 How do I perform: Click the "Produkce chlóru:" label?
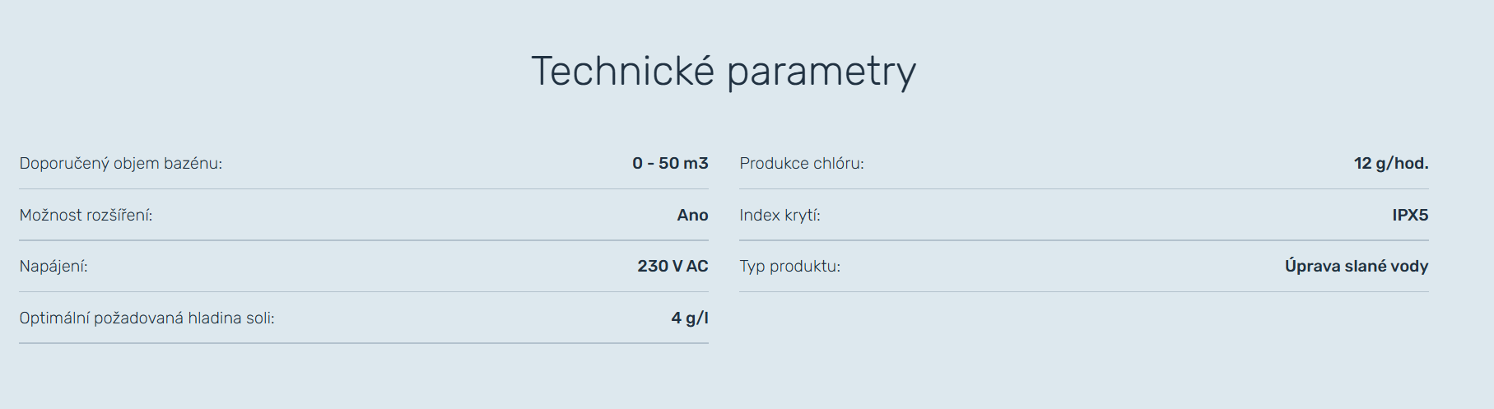pyautogui.click(x=802, y=164)
